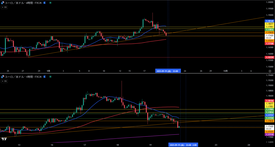Open the hexagon chart settings icon
The height and width of the screenshot is (147, 275).
270,71
